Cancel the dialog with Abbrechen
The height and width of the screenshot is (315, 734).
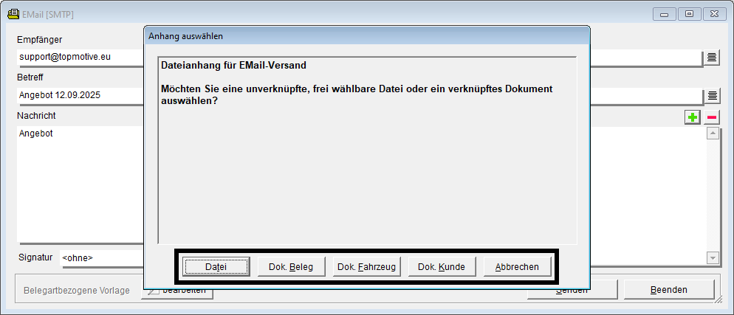517,267
